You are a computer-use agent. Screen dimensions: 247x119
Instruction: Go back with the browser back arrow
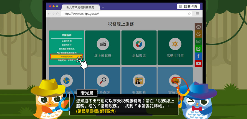pyautogui.click(x=49, y=14)
